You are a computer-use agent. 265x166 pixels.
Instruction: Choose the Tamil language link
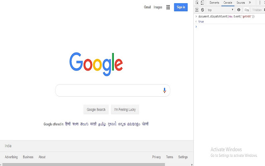tap(102, 124)
